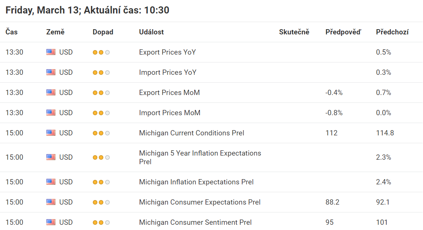Image resolution: width=423 pixels, height=230 pixels.
Task: Click the impact dots for Import Prices MoM
Action: click(x=101, y=113)
